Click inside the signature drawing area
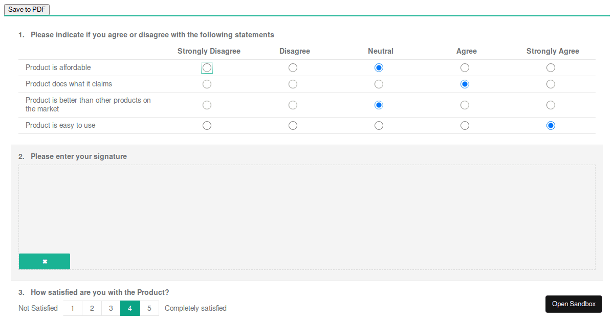614x322 pixels. 307,210
